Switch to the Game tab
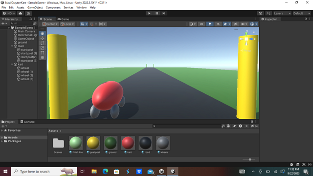The image size is (313, 176). click(63, 19)
